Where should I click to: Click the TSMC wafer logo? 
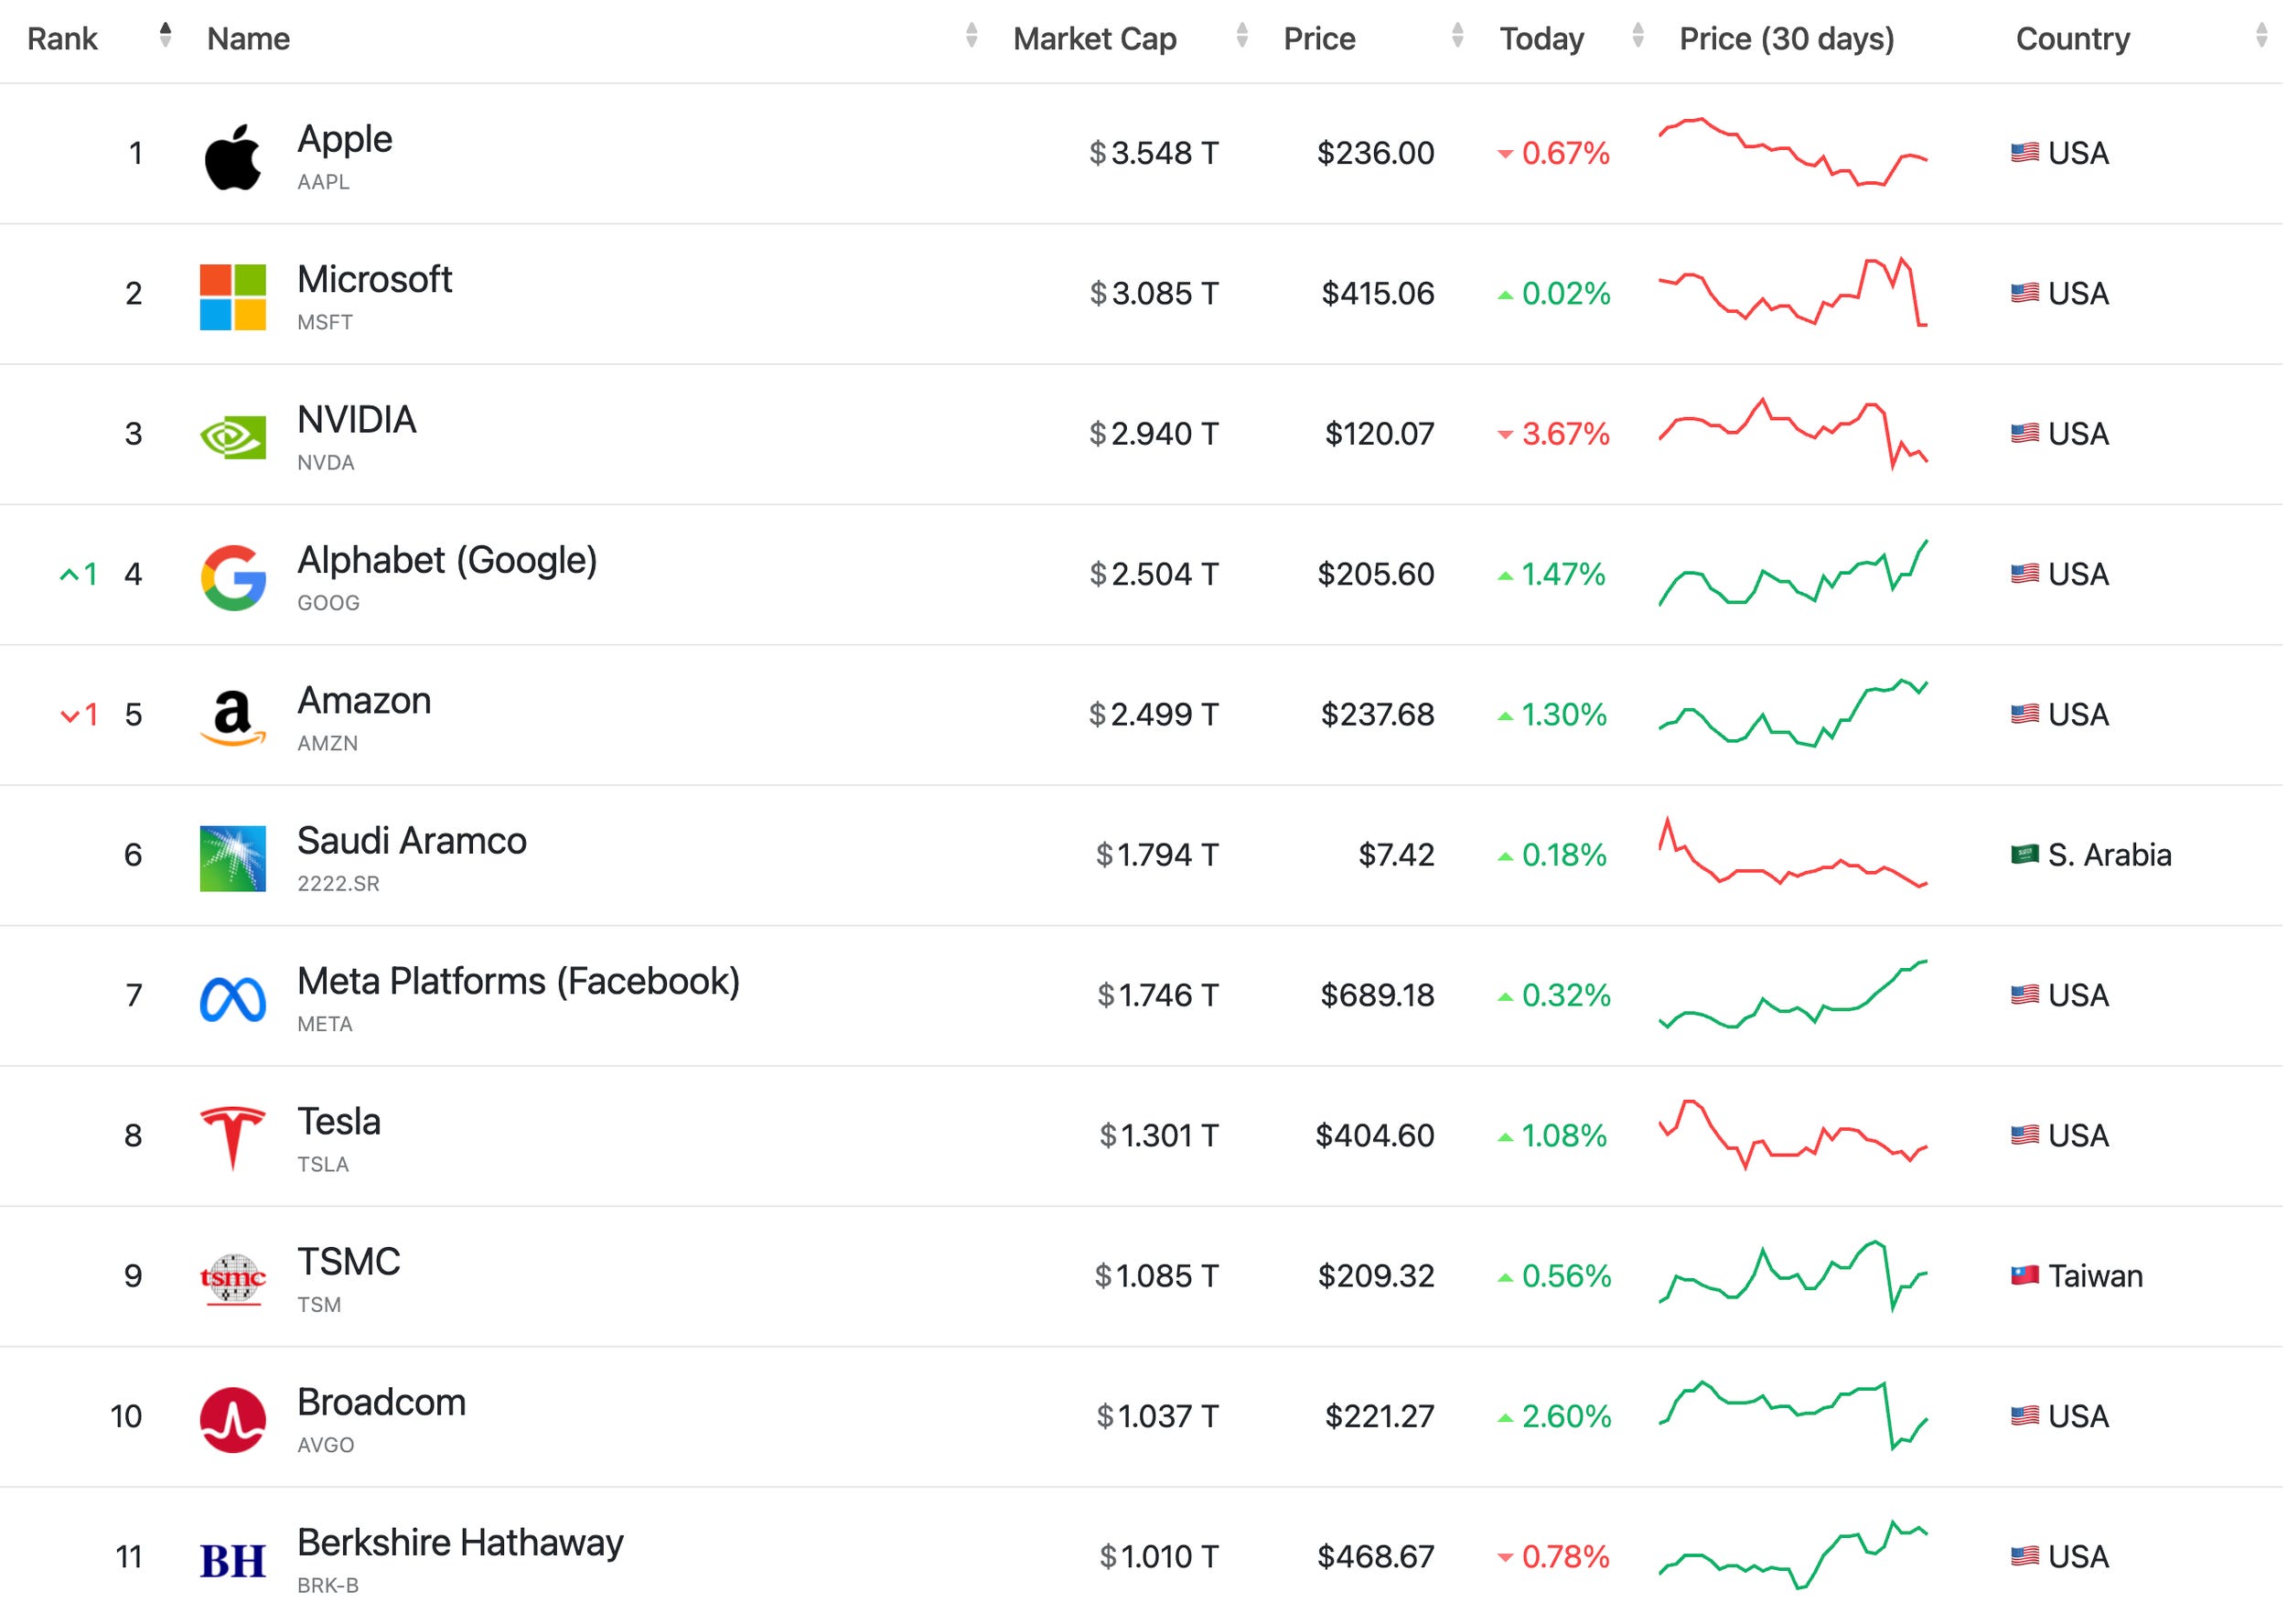click(x=233, y=1279)
